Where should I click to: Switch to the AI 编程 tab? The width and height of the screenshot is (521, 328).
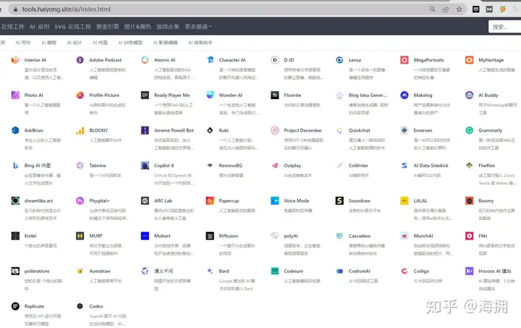click(49, 43)
